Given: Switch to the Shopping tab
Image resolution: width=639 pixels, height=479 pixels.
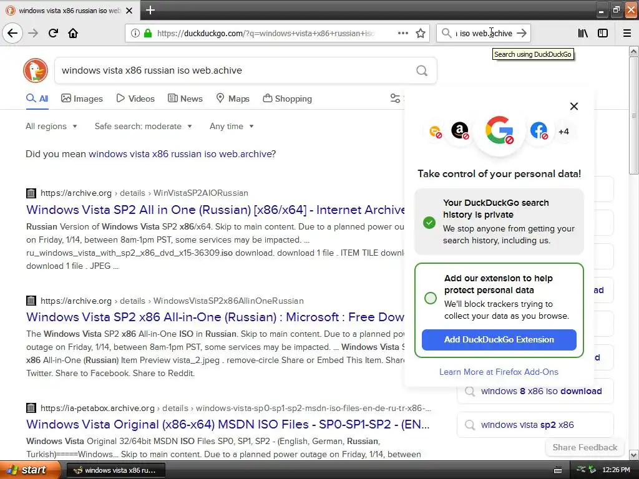Looking at the screenshot, I should [x=287, y=99].
